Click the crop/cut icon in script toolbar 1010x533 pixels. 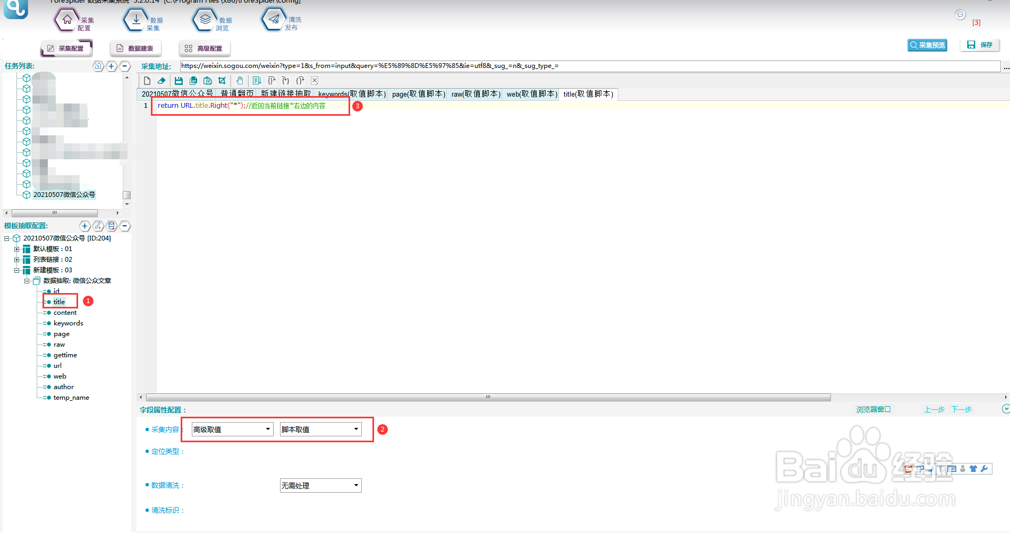point(222,81)
